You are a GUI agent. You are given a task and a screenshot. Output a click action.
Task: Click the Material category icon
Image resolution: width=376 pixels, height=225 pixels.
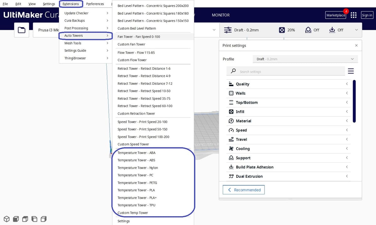click(231, 121)
